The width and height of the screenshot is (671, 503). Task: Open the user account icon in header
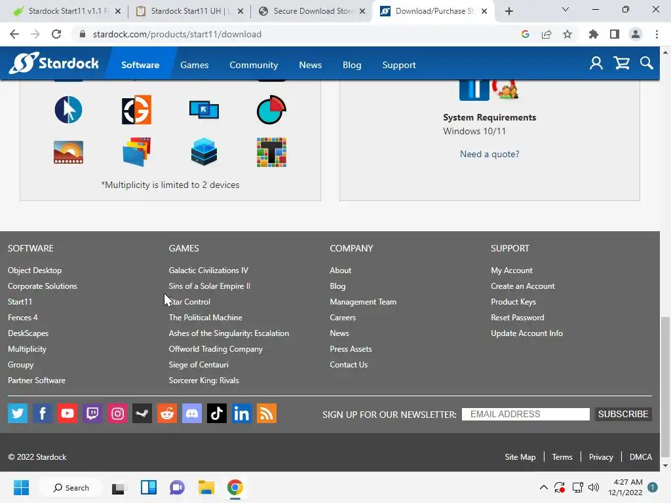(x=596, y=64)
